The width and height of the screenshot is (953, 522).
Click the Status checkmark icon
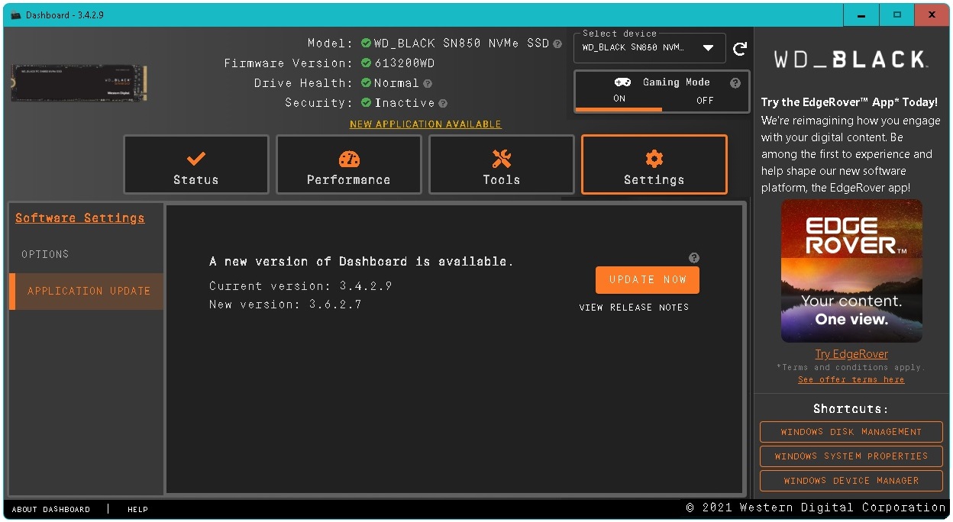(196, 159)
